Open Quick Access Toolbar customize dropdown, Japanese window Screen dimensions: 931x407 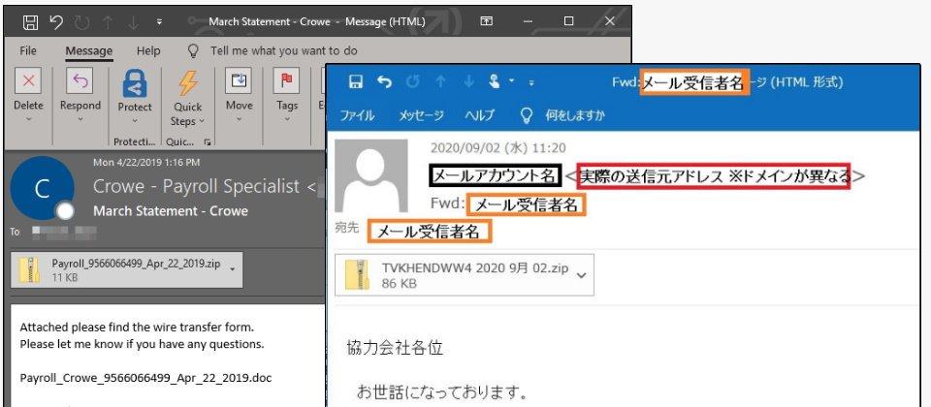pyautogui.click(x=530, y=83)
